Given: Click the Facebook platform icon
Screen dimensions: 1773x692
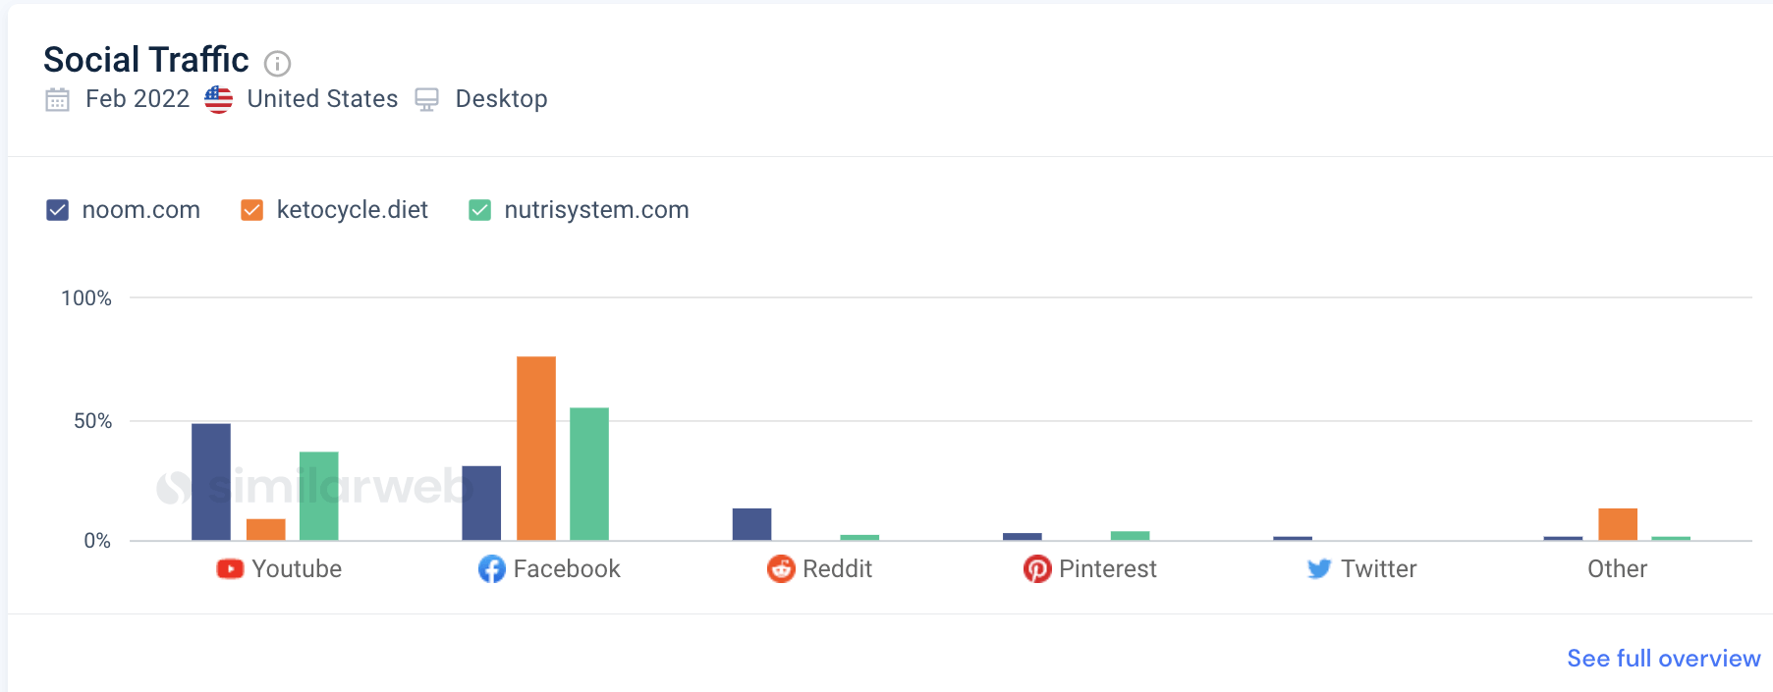Looking at the screenshot, I should 492,568.
